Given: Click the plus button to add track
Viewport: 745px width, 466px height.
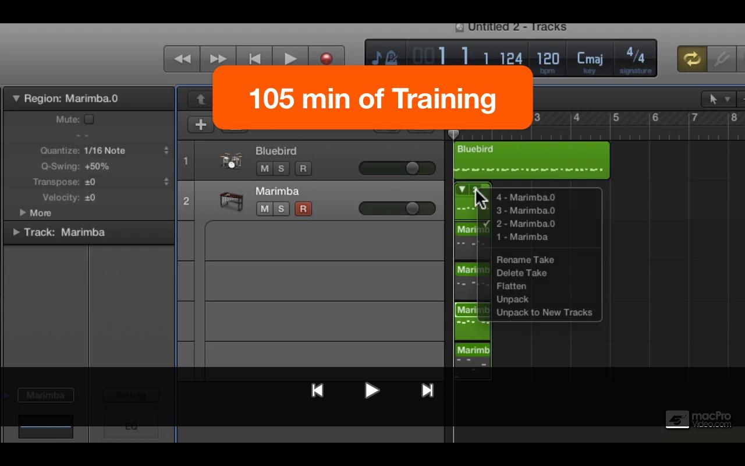Looking at the screenshot, I should (201, 124).
